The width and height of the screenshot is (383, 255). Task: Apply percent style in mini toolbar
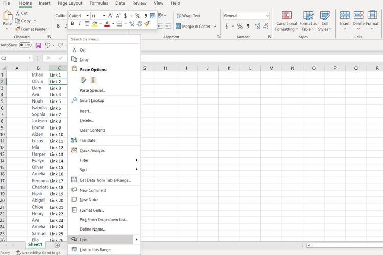138,16
